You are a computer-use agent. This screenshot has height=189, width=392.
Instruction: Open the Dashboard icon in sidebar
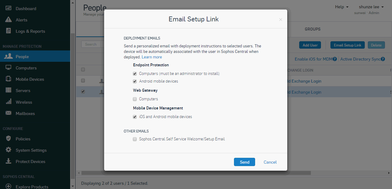(x=9, y=9)
